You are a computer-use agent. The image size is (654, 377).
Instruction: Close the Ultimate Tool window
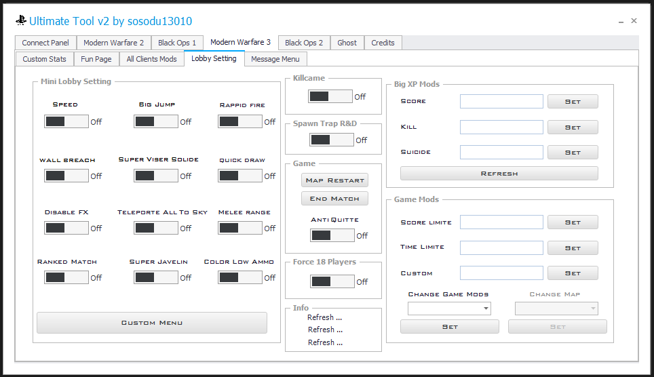[634, 20]
